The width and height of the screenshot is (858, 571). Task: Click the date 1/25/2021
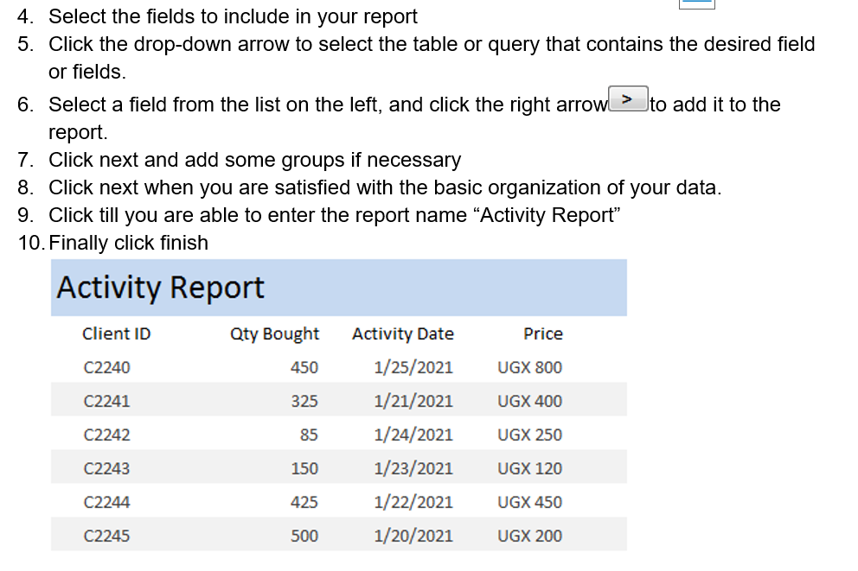[x=413, y=367]
